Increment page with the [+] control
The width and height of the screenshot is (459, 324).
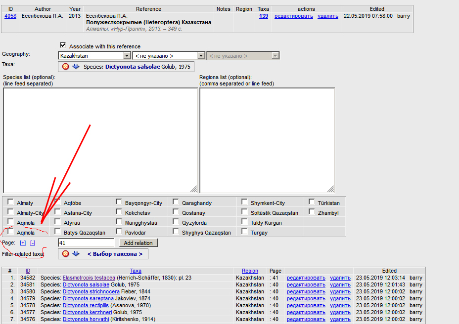point(23,243)
